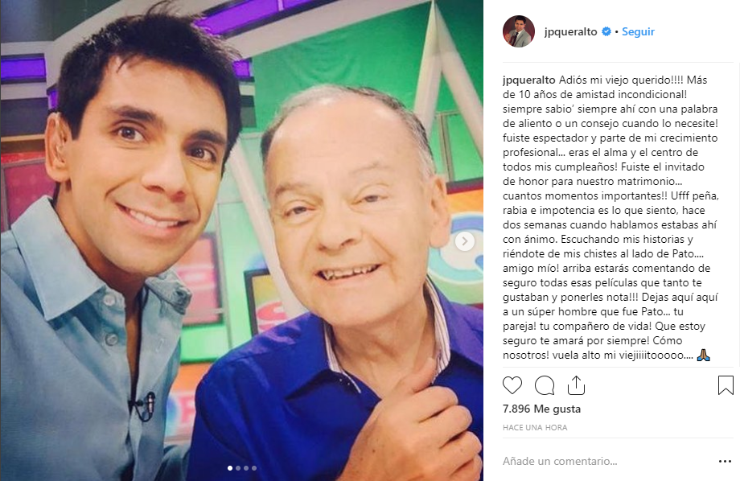The image size is (740, 481).
Task: Follow the account via the Seguir link
Action: tap(638, 31)
